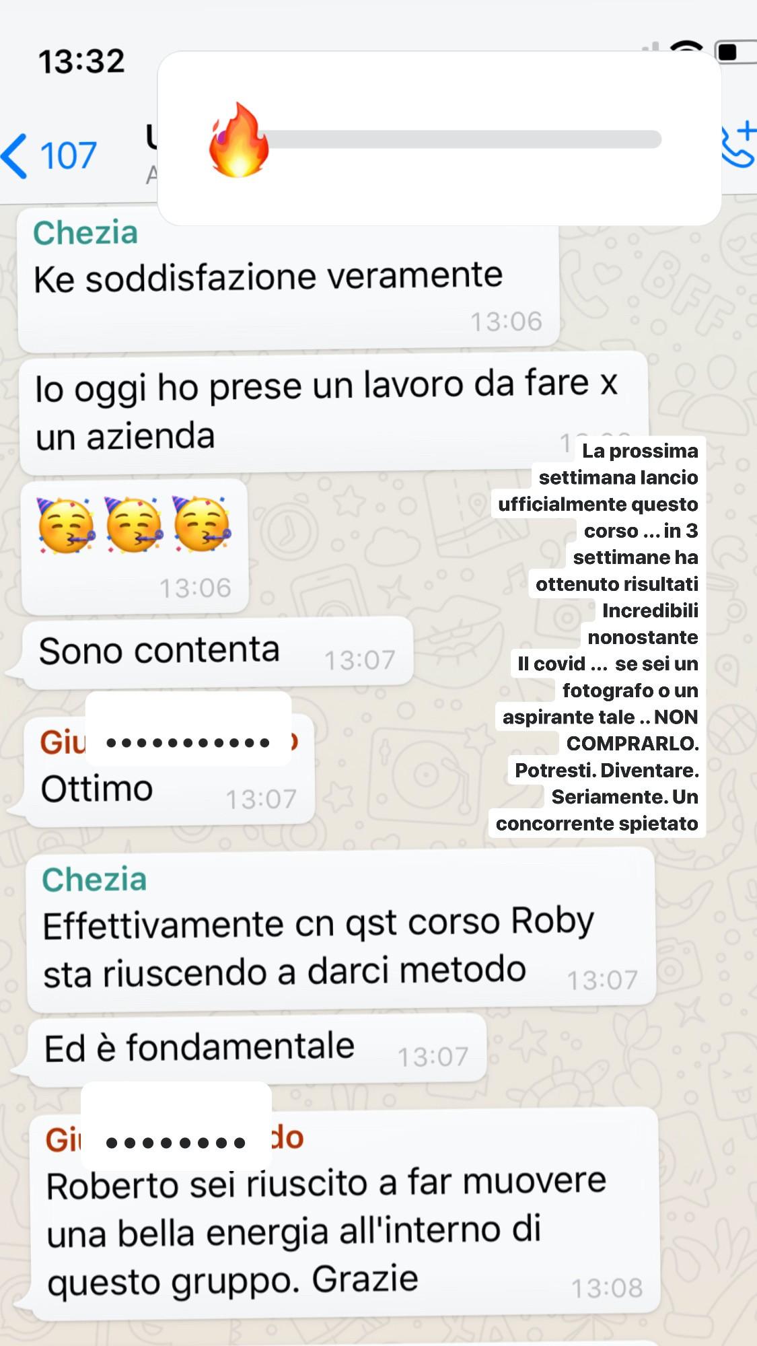Tap the 'Io oggi ho prese un lavoro' message
This screenshot has height=1346, width=757.
[x=334, y=412]
